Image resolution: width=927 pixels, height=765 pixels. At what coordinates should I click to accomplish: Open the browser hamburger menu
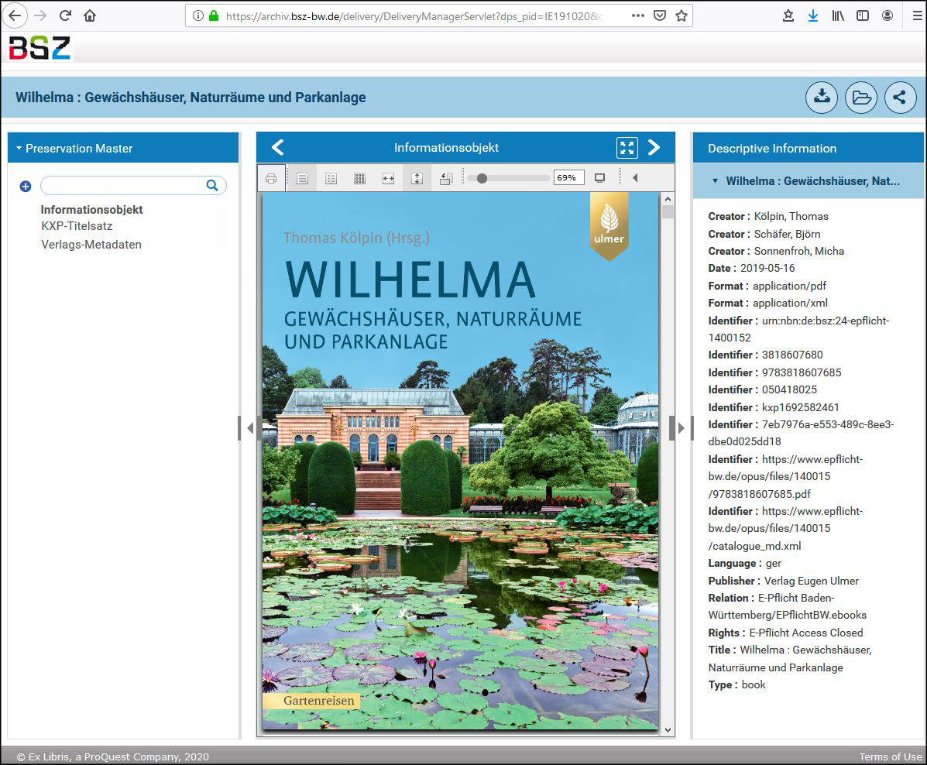tap(917, 16)
